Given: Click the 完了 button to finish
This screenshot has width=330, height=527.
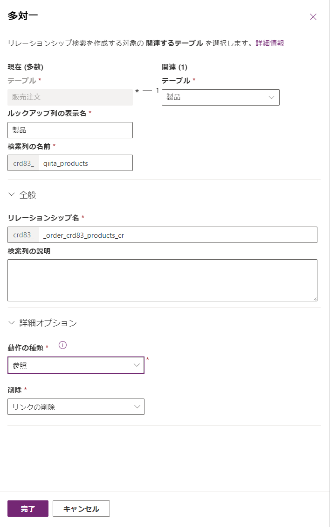Looking at the screenshot, I should [x=27, y=508].
